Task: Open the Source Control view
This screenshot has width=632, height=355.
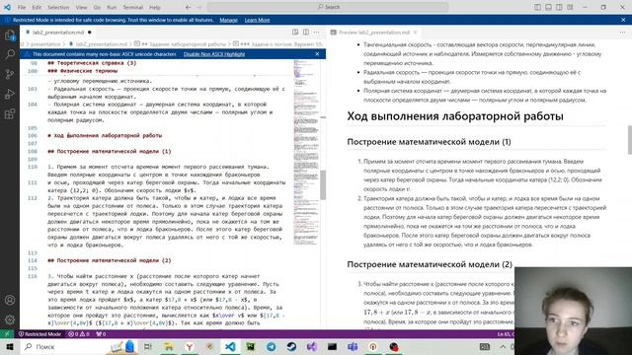Action: pyautogui.click(x=10, y=74)
